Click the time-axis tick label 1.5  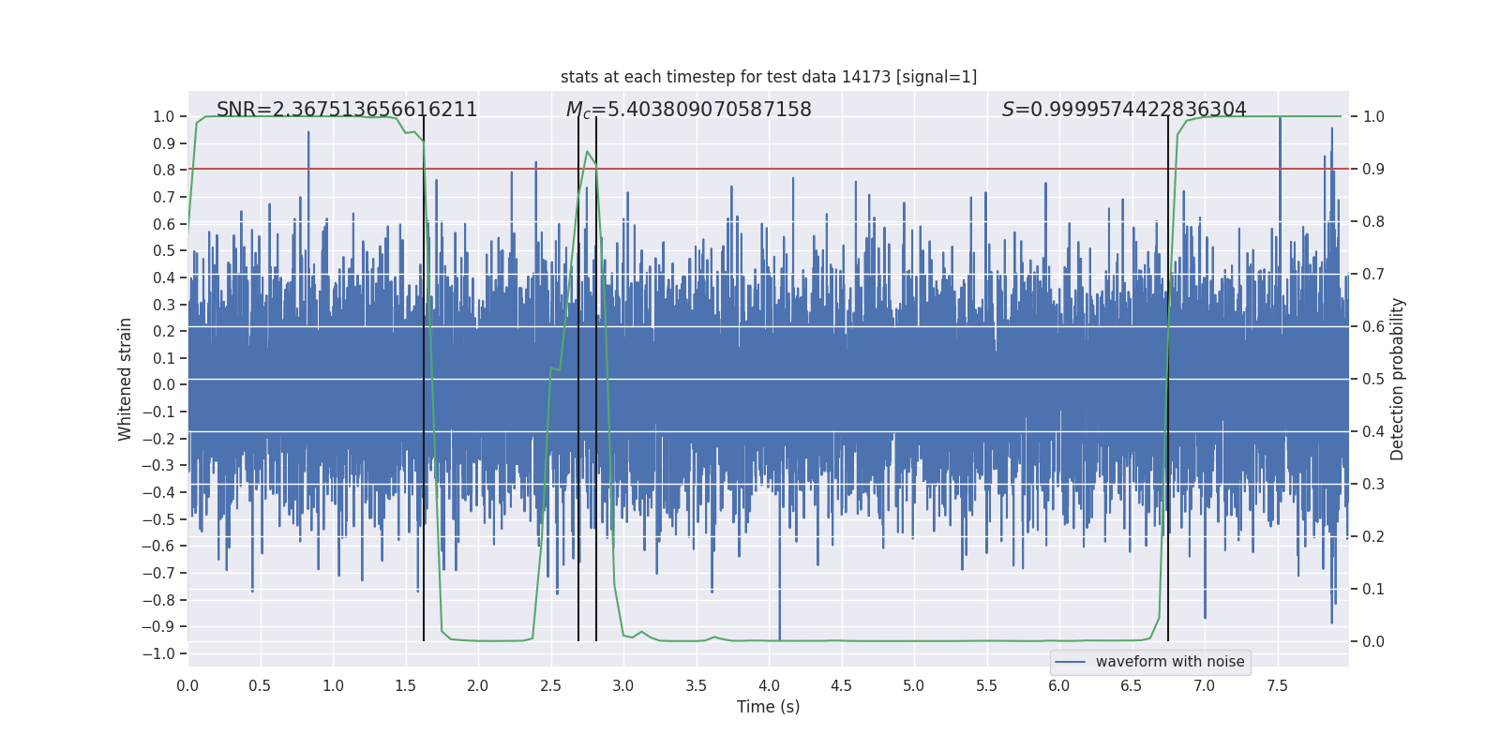coord(406,686)
